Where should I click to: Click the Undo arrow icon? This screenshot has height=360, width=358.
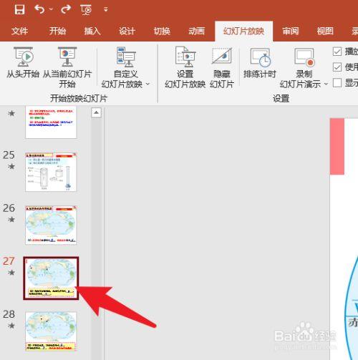tap(39, 9)
